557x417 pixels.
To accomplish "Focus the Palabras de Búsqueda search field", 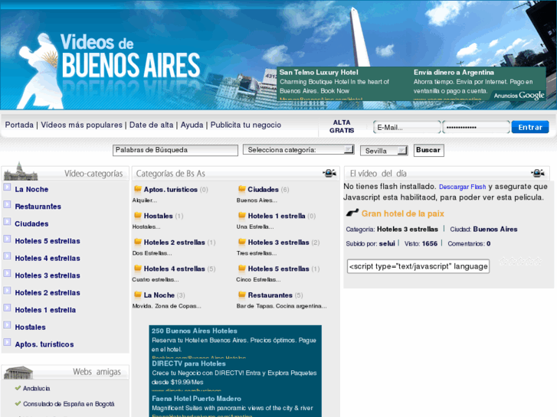I will [175, 150].
